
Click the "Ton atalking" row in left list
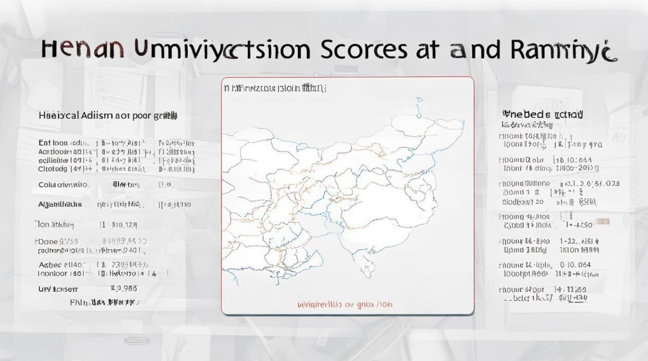[55, 224]
